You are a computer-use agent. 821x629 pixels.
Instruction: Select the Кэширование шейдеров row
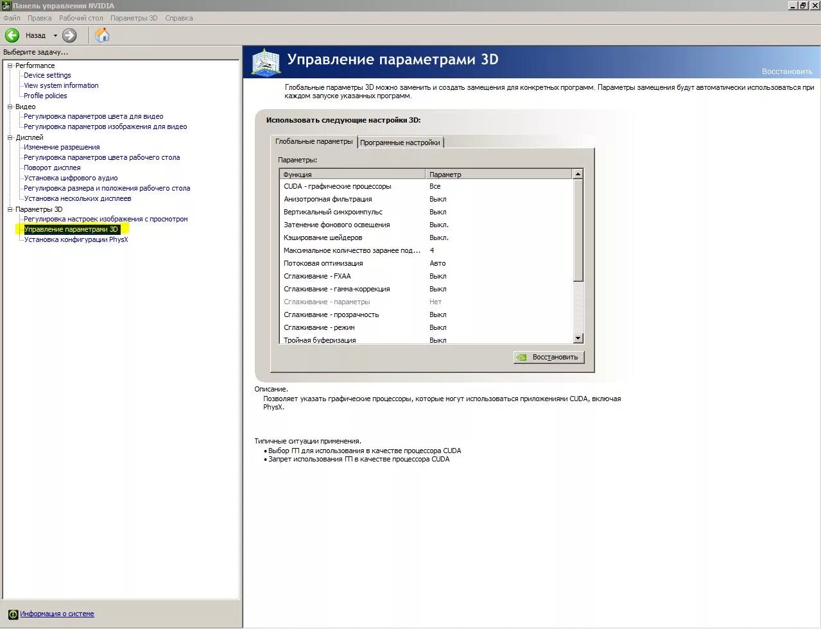[426, 237]
